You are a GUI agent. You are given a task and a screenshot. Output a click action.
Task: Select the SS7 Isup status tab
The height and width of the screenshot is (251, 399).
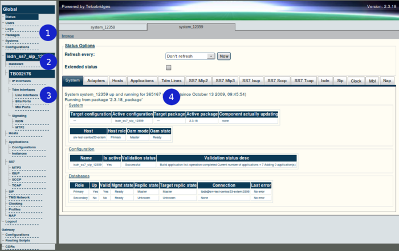(251, 80)
